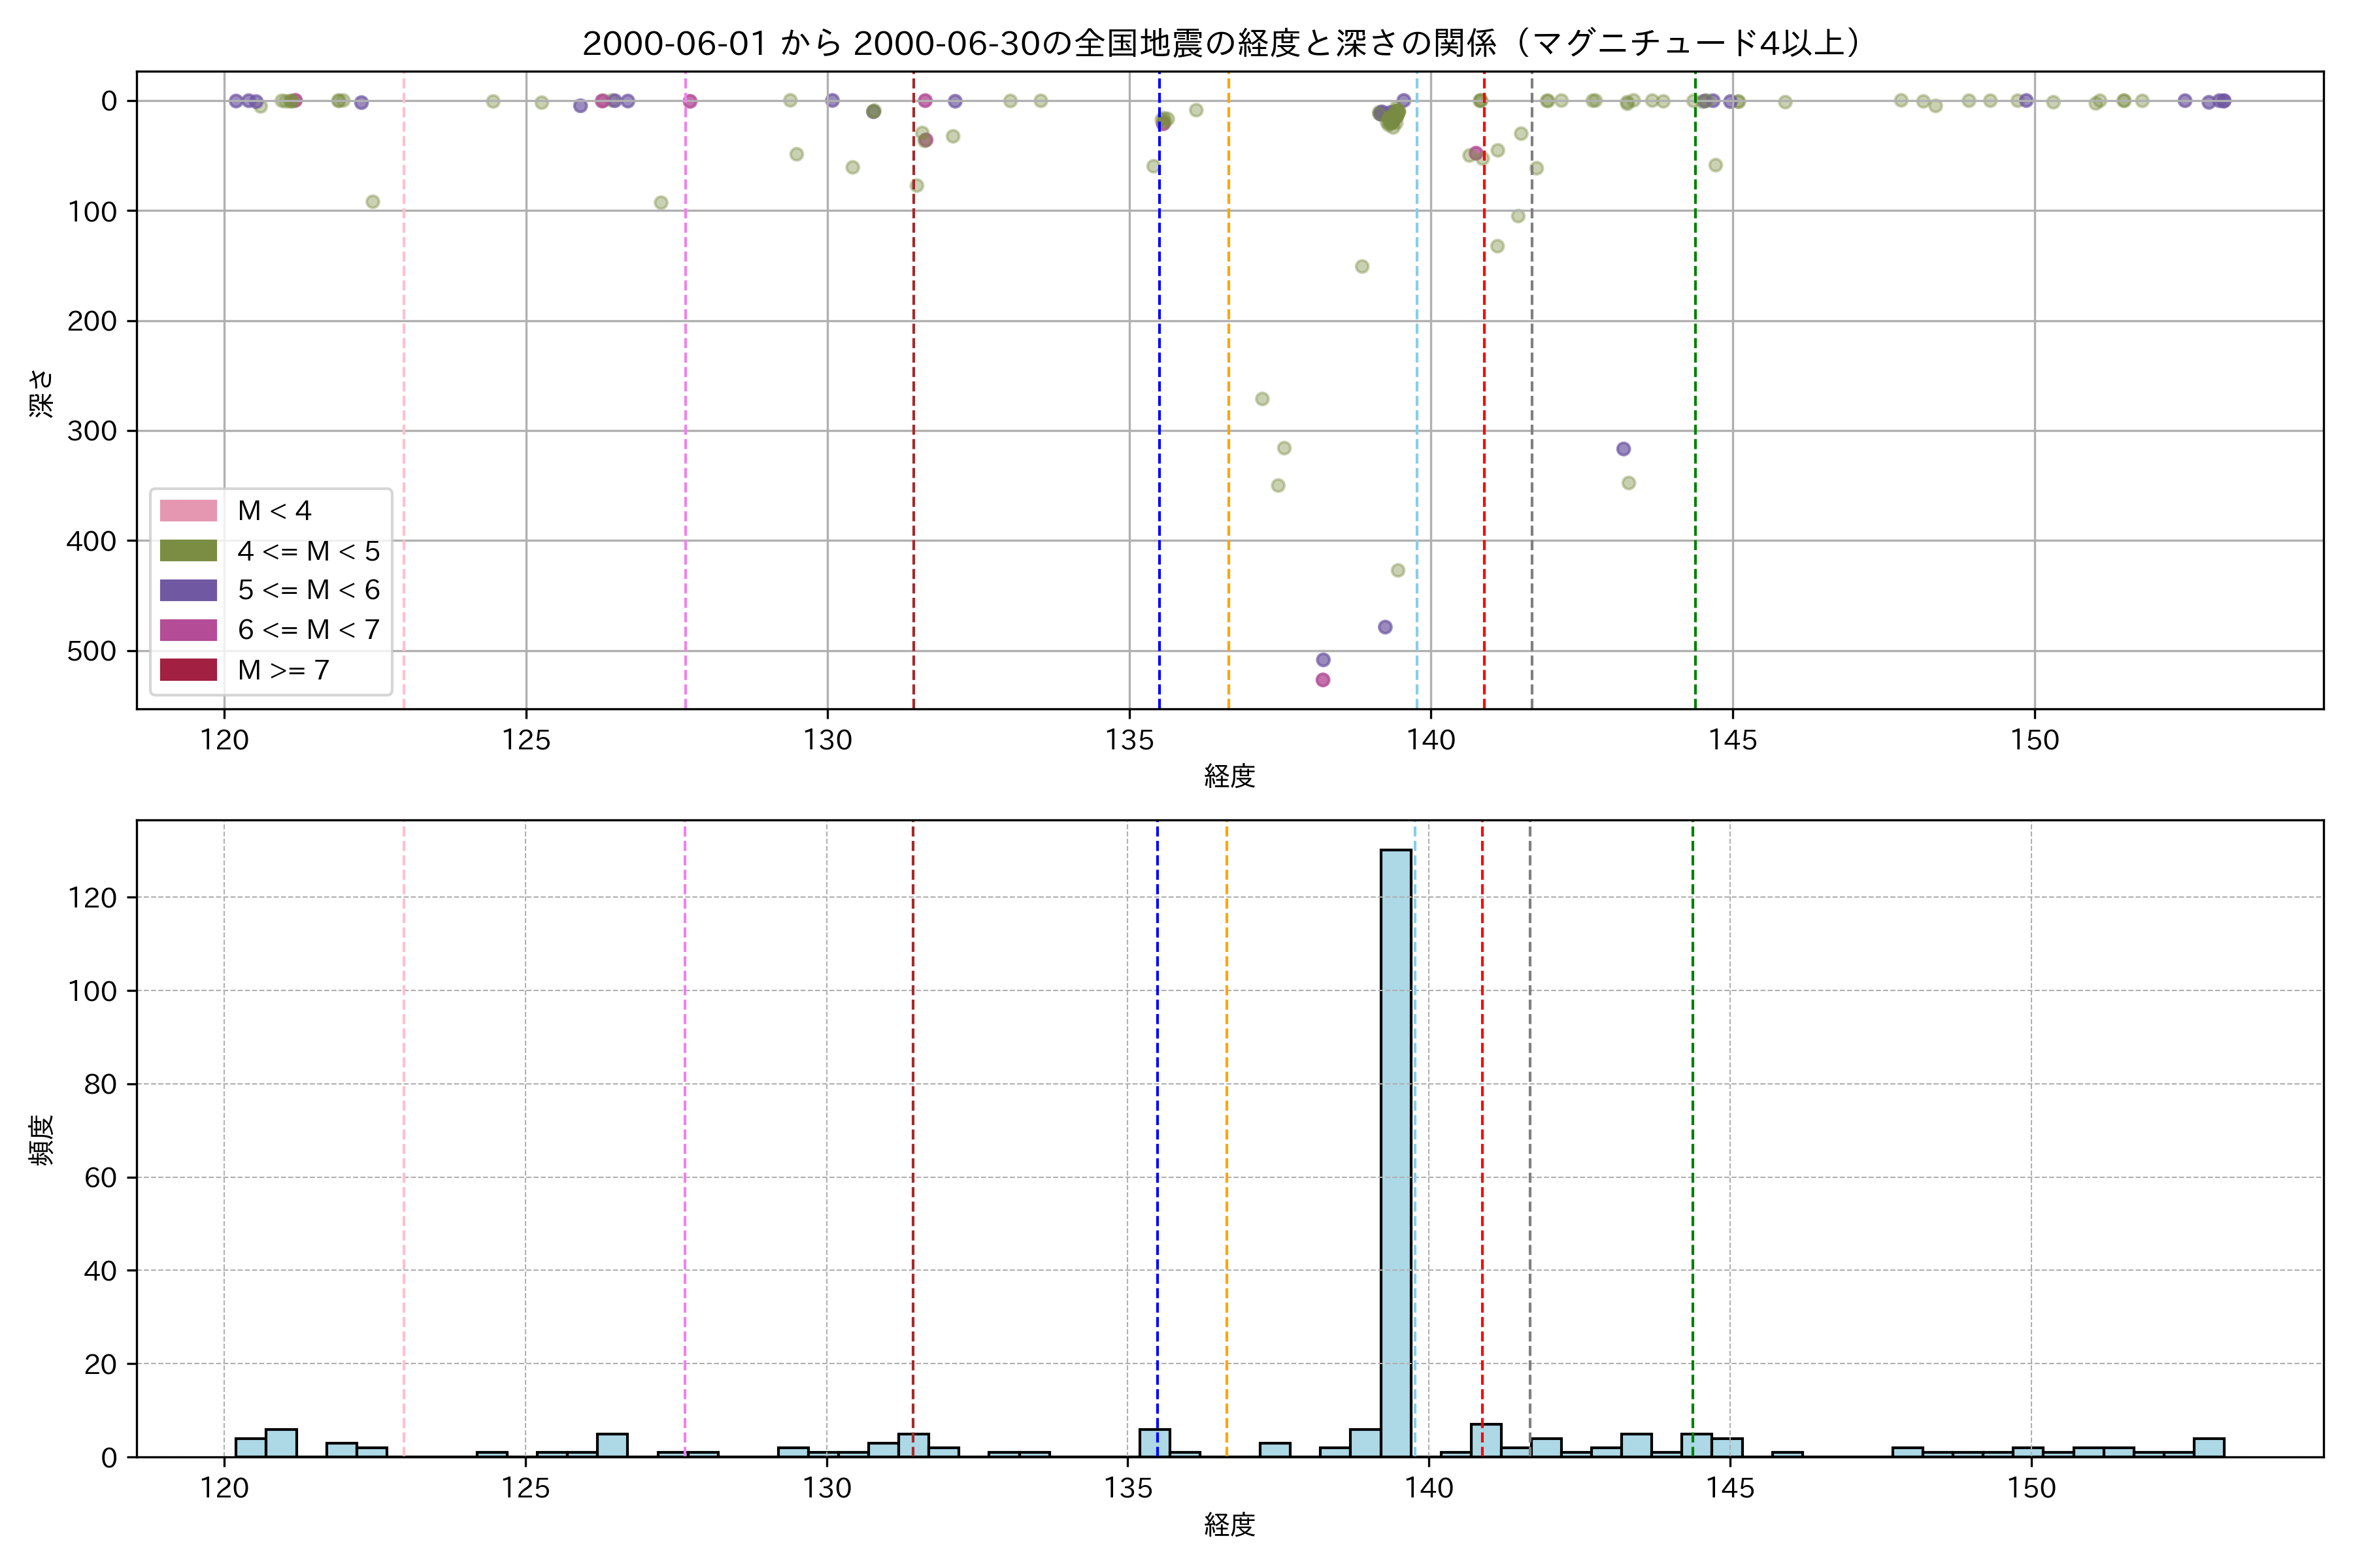Screen dimensions: 2353x1568
Task: Click the dark red M >= 7 legend swatch
Action: [188, 670]
